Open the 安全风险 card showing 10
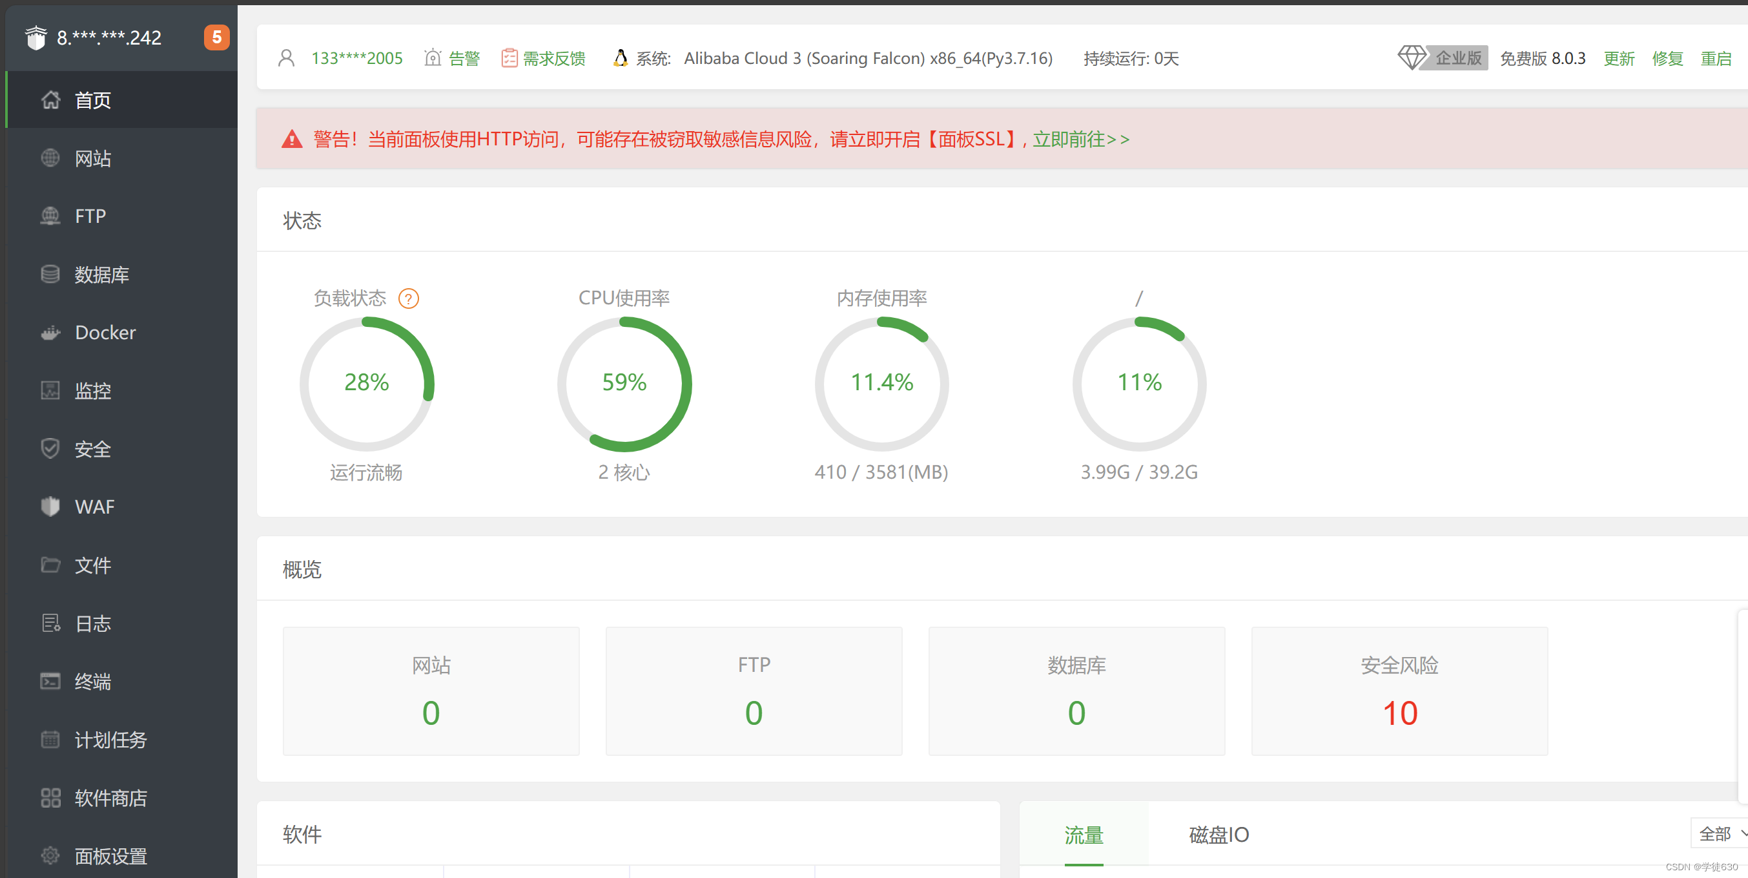This screenshot has width=1748, height=878. click(1399, 691)
